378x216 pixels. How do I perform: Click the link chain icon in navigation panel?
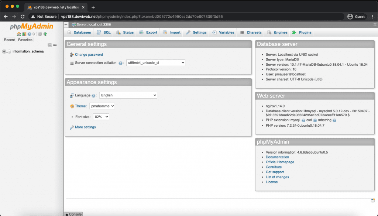point(55,45)
